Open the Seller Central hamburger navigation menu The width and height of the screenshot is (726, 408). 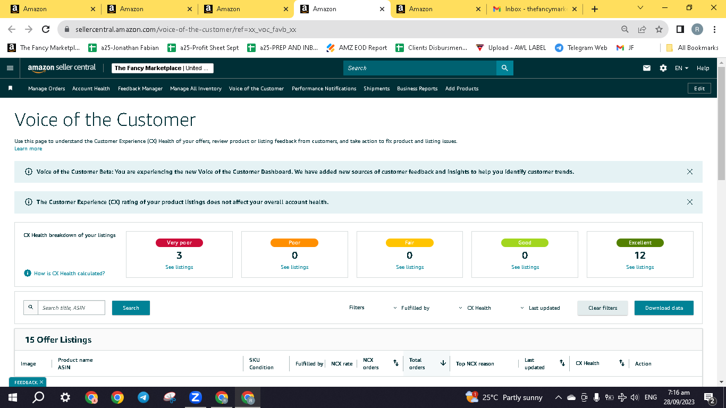click(10, 68)
